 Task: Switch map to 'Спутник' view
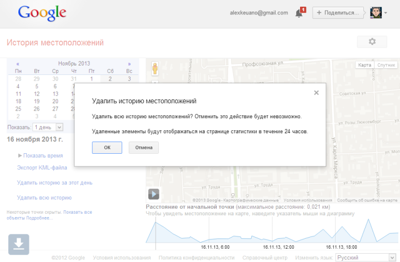coord(386,65)
